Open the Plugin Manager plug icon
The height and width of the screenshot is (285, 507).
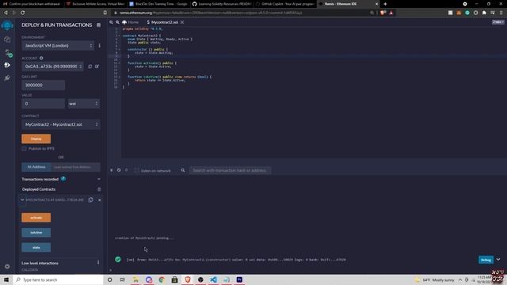[x=7, y=78]
